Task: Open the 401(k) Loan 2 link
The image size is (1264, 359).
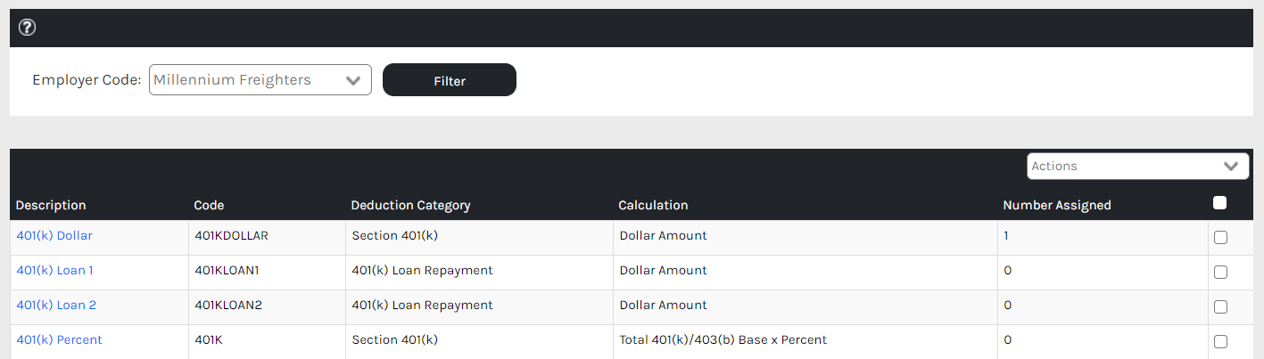Action: [x=56, y=306]
